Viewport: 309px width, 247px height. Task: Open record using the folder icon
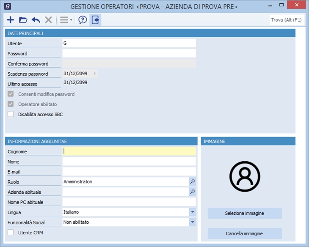pos(23,20)
